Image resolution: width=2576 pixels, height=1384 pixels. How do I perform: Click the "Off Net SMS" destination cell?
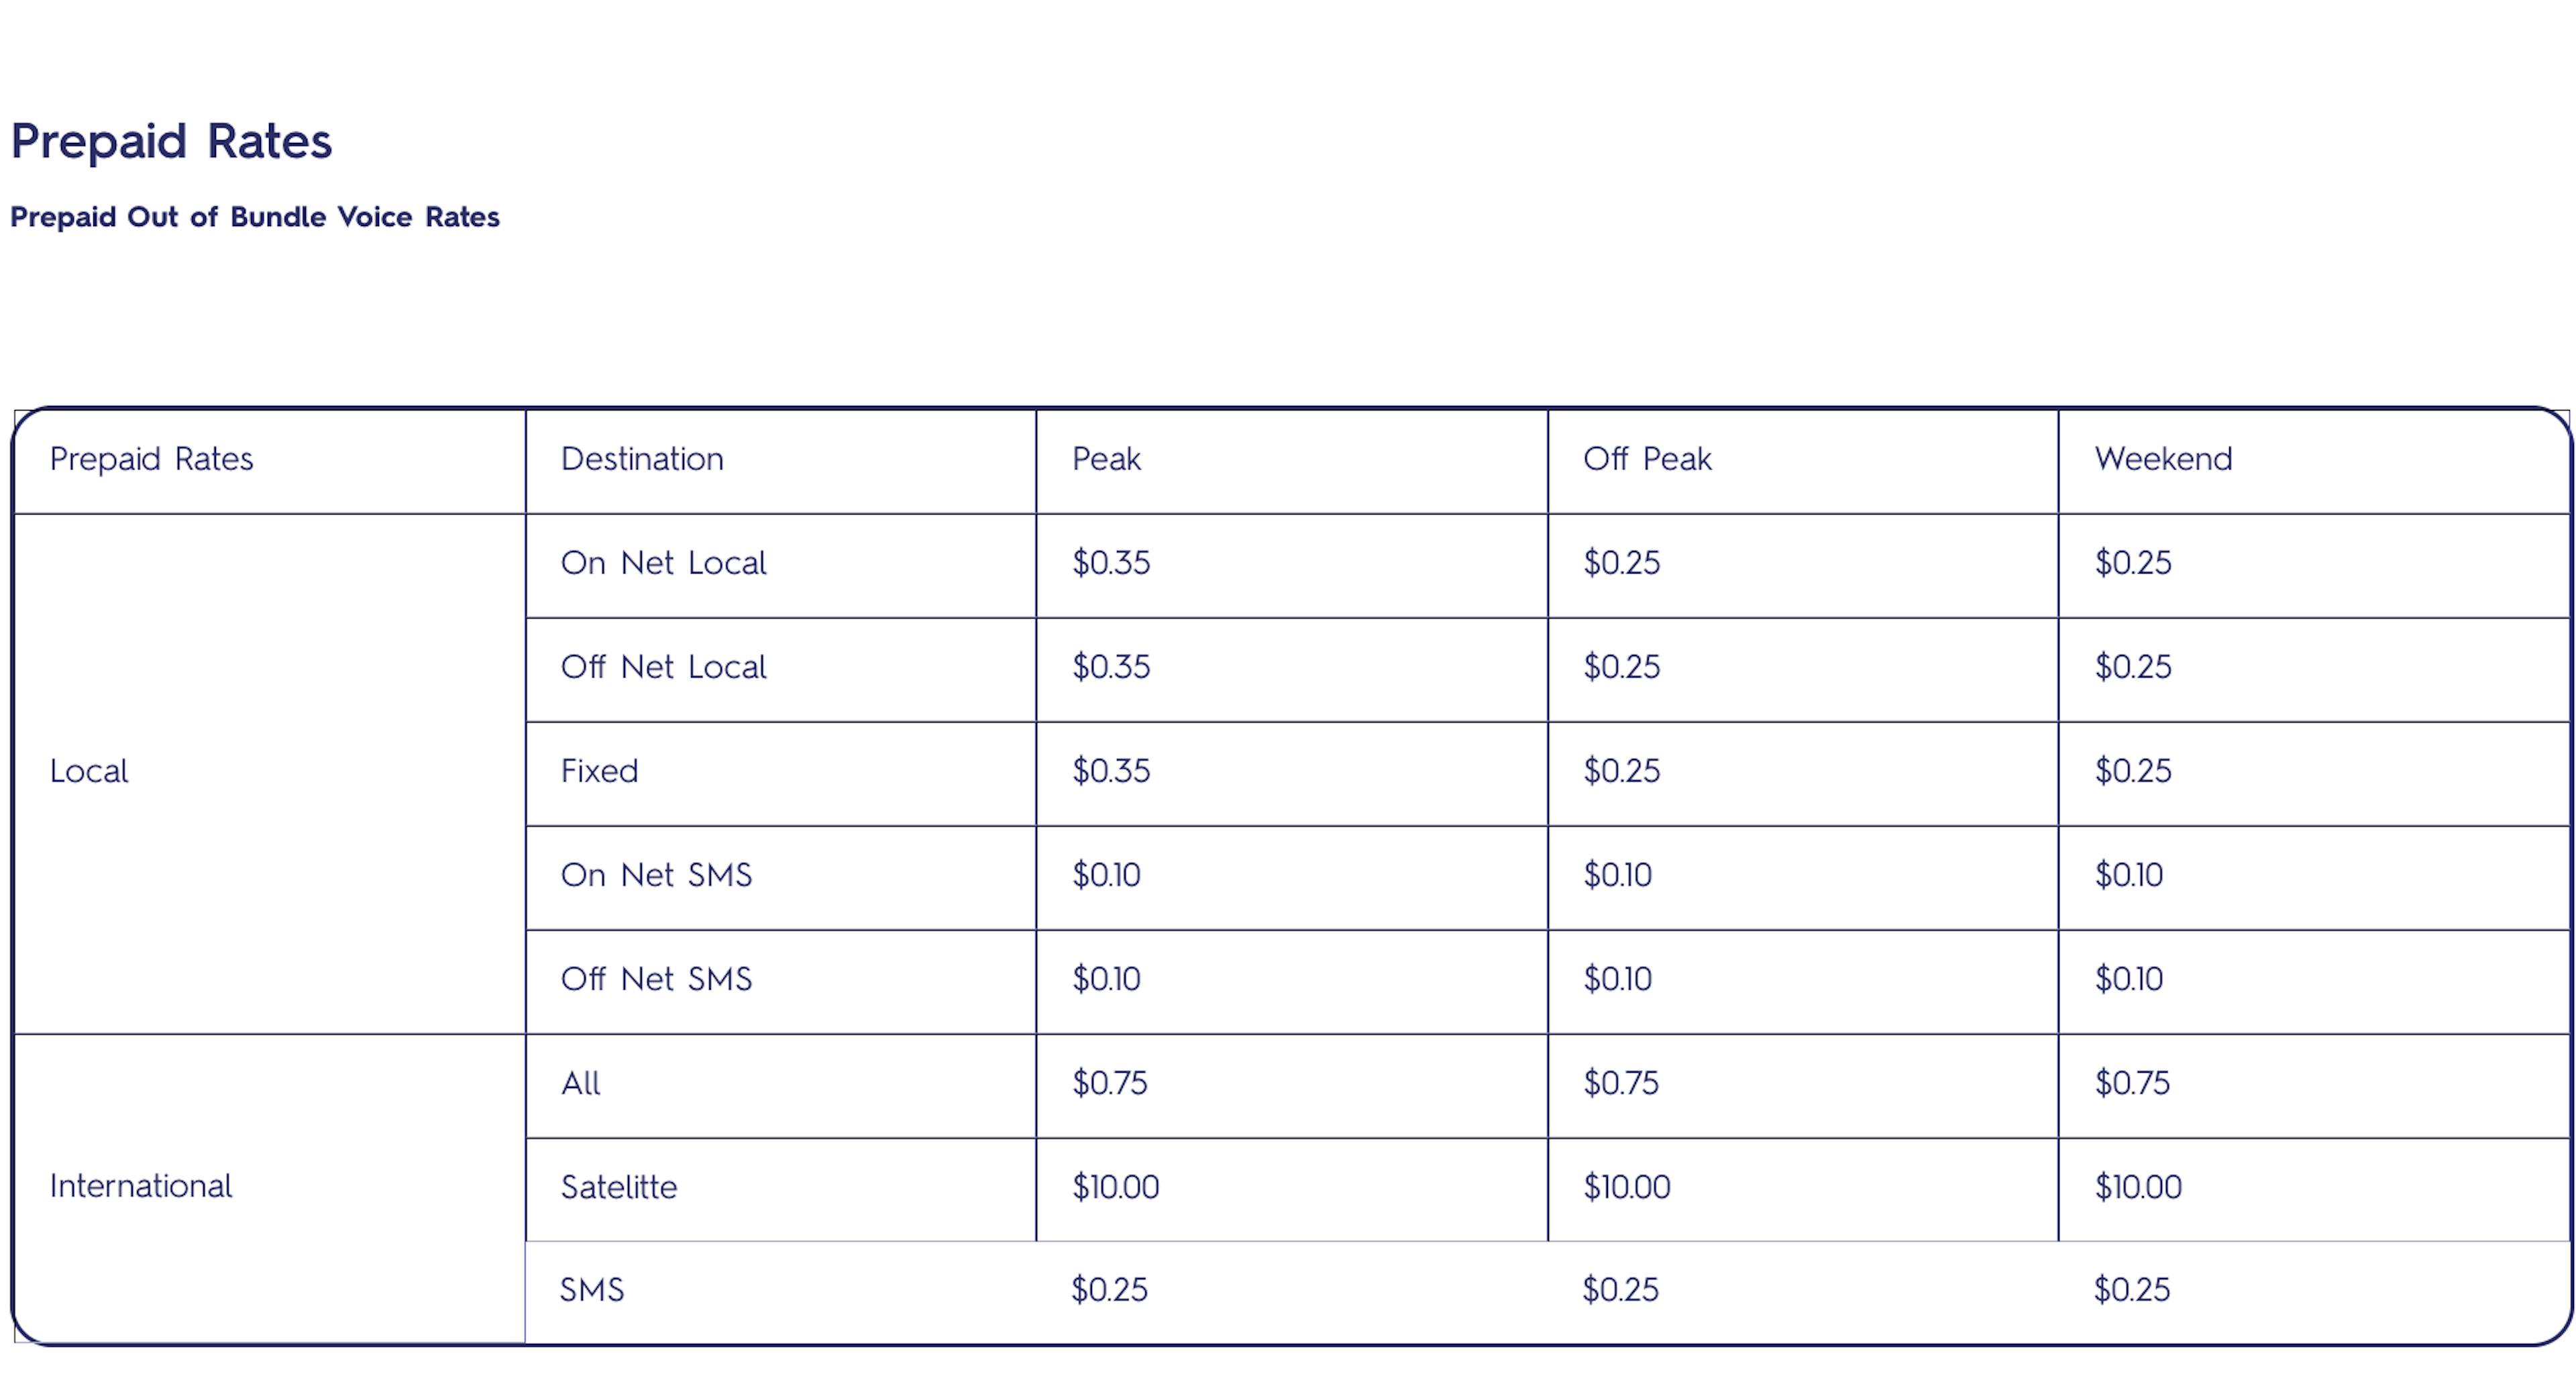point(657,979)
